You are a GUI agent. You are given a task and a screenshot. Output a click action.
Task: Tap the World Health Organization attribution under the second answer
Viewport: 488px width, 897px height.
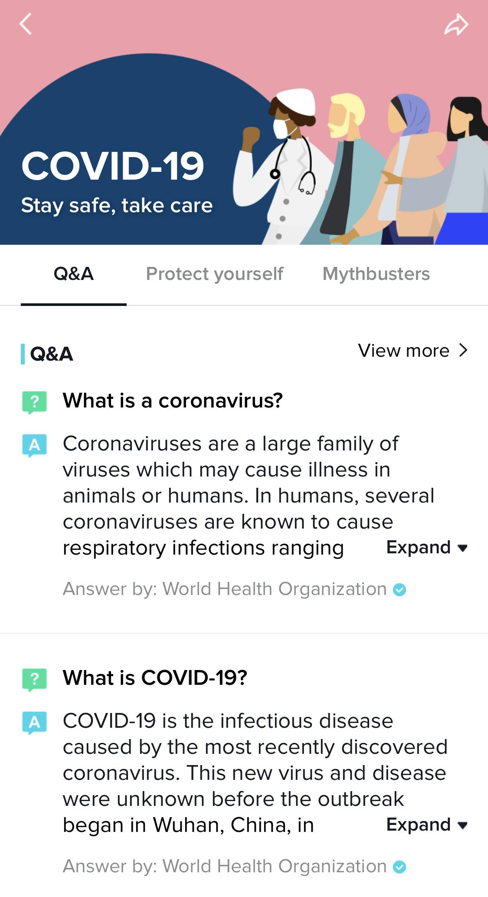click(x=225, y=867)
